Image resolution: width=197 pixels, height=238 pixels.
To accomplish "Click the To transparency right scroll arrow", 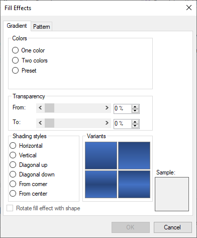I will click(107, 123).
